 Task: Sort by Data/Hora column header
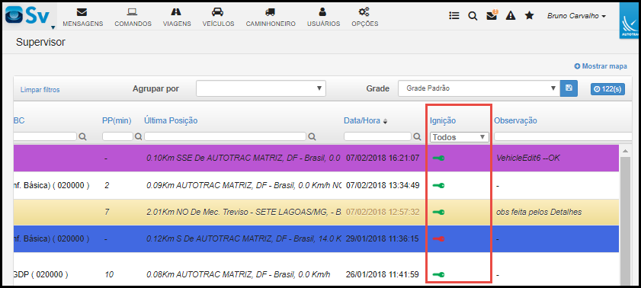pyautogui.click(x=362, y=120)
